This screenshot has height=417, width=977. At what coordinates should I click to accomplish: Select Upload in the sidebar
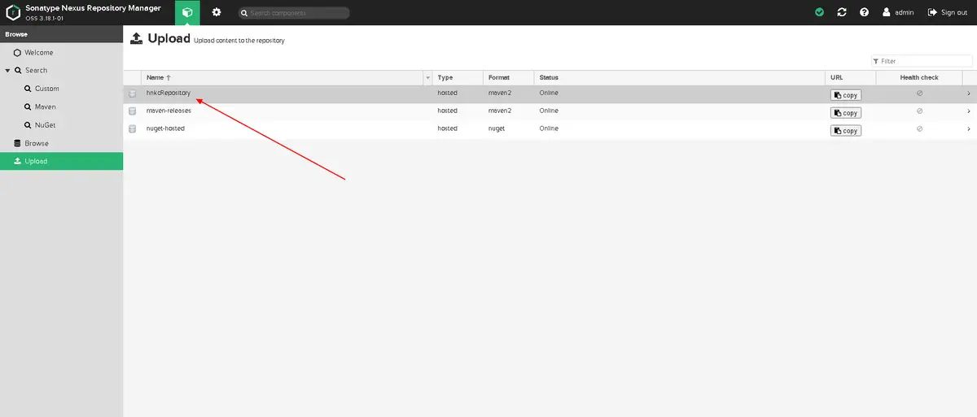click(x=36, y=161)
